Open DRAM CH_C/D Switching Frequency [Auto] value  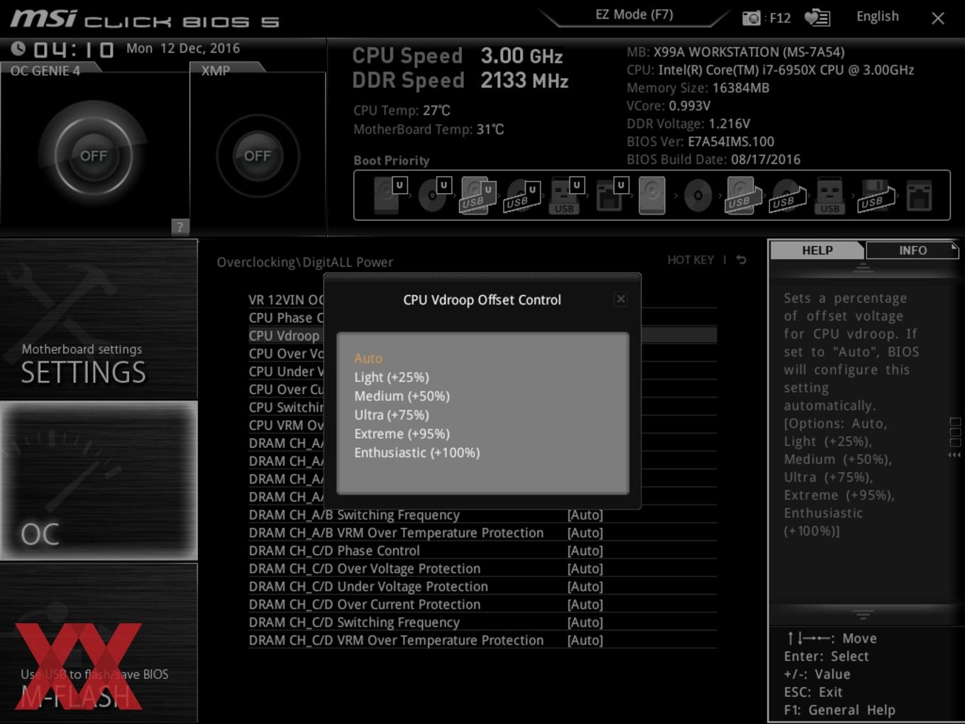(x=585, y=622)
